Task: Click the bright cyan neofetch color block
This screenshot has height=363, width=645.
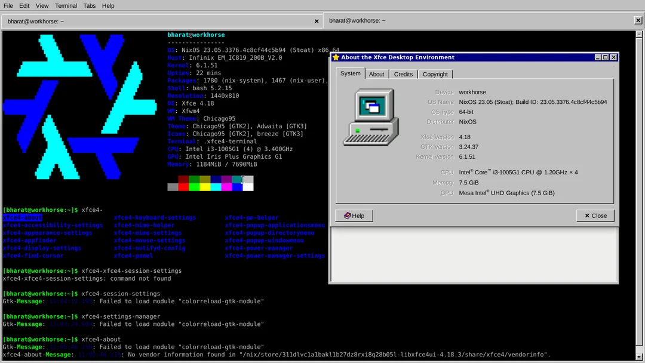Action: click(x=216, y=187)
